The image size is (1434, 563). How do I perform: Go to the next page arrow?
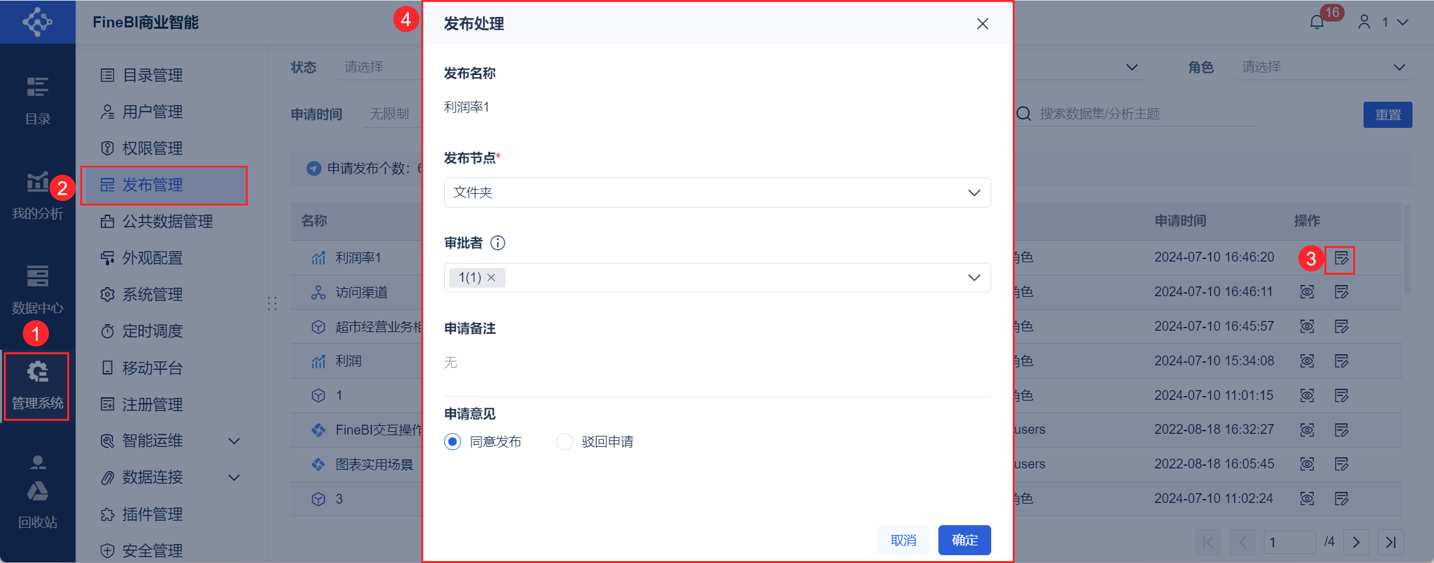[1356, 542]
